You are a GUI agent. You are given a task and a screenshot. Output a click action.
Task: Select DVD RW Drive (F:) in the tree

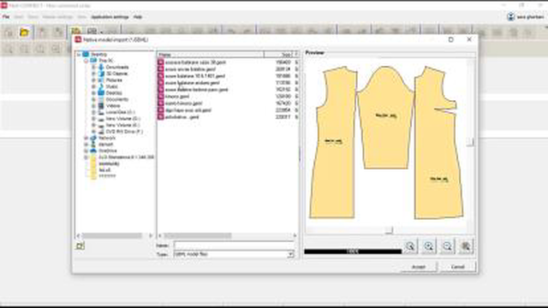point(124,132)
